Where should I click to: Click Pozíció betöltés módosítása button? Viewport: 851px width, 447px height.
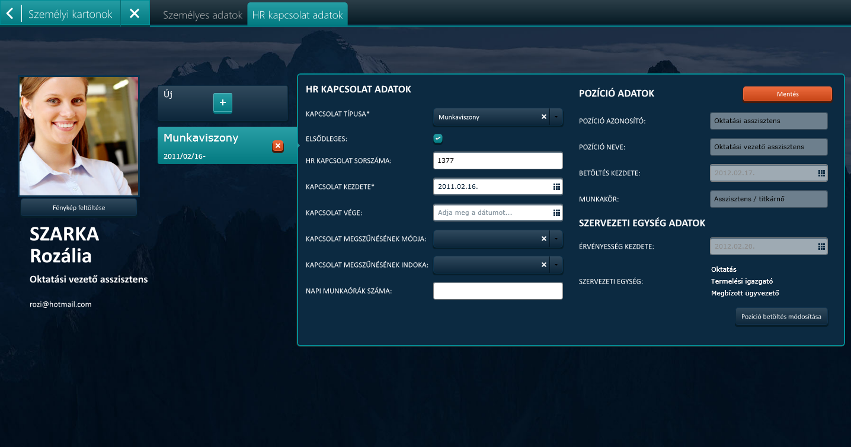pos(781,317)
